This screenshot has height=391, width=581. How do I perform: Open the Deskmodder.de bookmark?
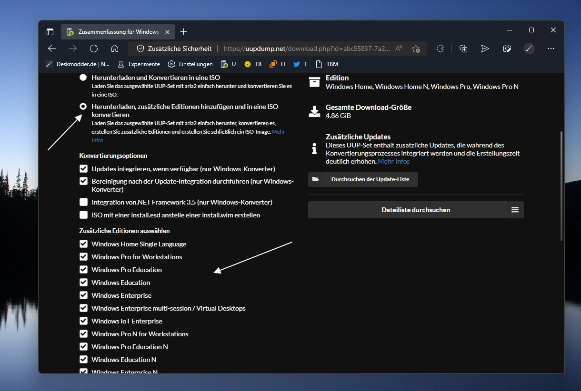[77, 64]
